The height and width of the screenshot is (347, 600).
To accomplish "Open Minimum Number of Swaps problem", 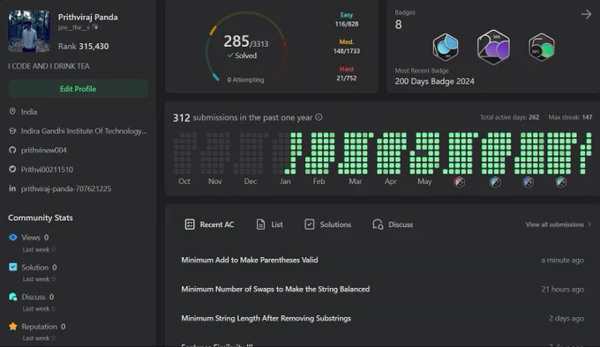I will [275, 289].
